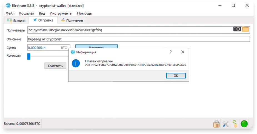
Task: Click the blue info icon in dialog
Action: point(76,63)
